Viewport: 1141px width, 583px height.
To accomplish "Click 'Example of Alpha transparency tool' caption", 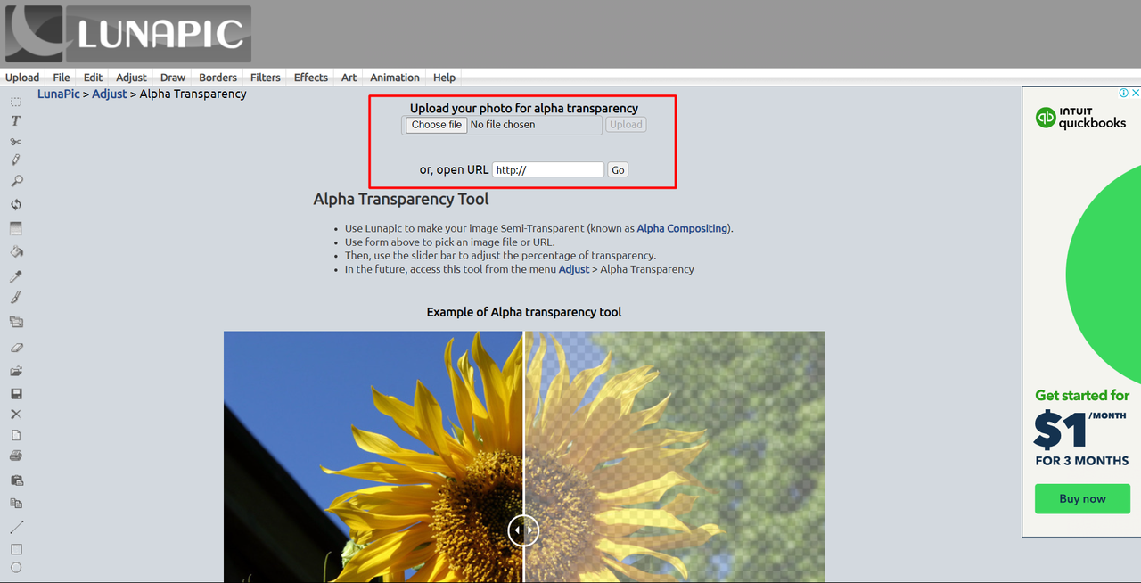I will 524,312.
